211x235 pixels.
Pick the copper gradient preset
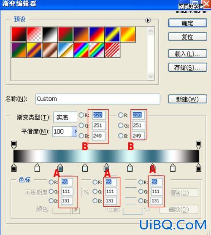[x=50, y=50]
